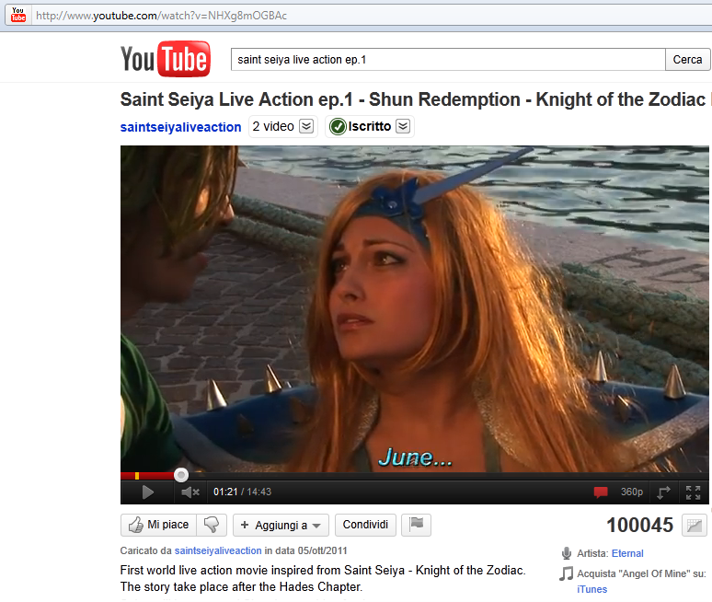Click the yellow marker on progress bar
This screenshot has height=602, width=712.
[137, 476]
